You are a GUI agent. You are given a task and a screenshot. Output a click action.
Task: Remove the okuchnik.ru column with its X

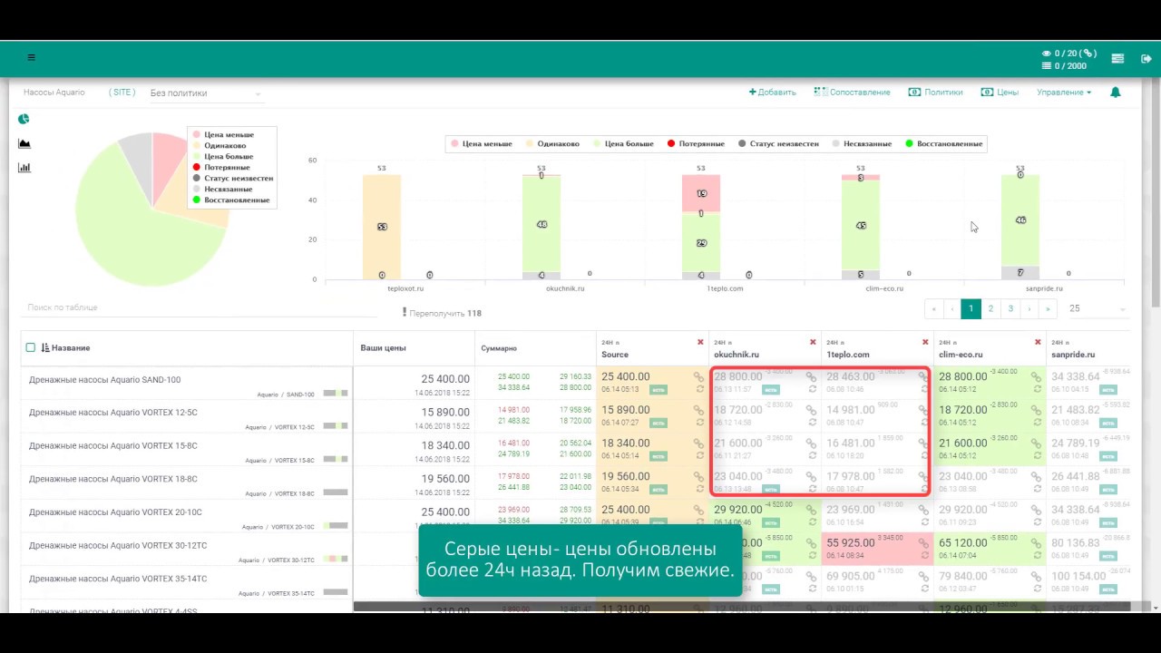813,342
